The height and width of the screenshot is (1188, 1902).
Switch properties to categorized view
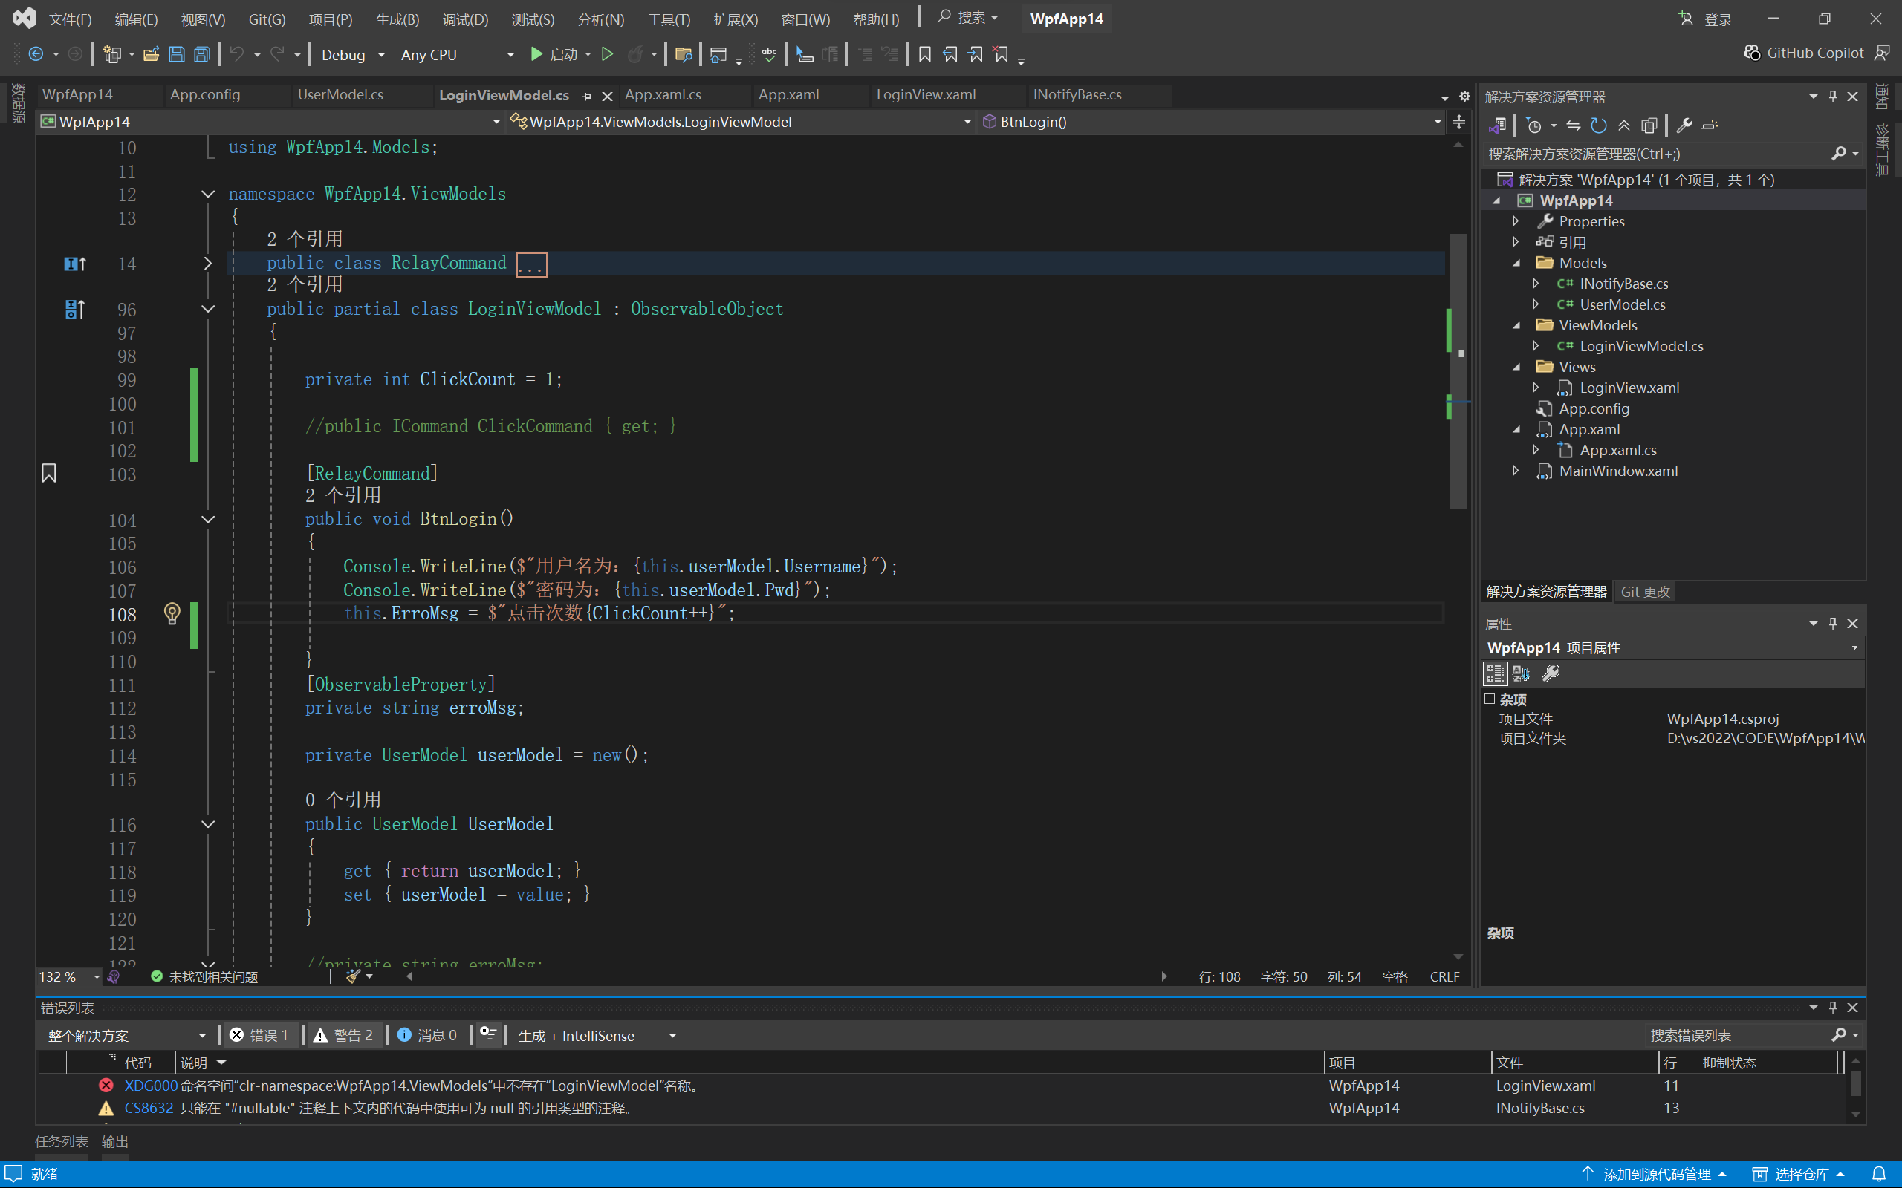pos(1495,673)
